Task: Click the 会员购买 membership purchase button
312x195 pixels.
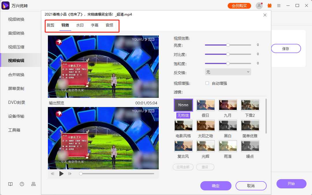Action: coord(239,5)
